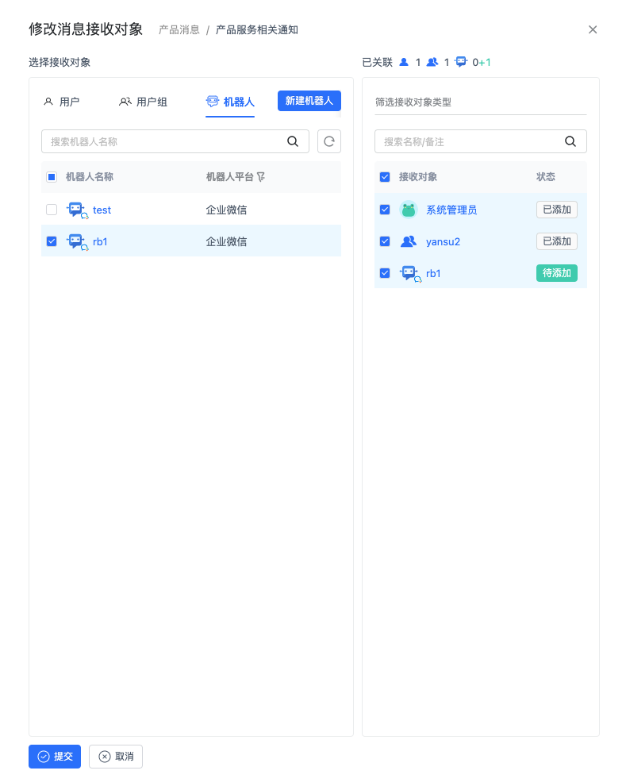The image size is (626, 782).
Task: Click the refresh icon beside robot search
Action: pyautogui.click(x=329, y=141)
